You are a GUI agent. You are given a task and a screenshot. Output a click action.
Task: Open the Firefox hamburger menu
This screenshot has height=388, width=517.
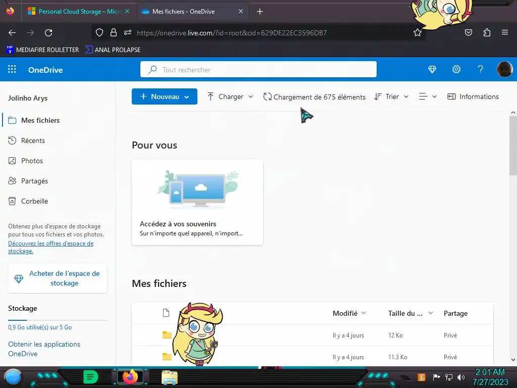pyautogui.click(x=505, y=32)
